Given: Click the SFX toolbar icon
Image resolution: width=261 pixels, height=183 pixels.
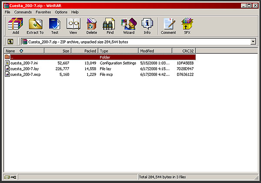Looking at the screenshot, I should (187, 26).
